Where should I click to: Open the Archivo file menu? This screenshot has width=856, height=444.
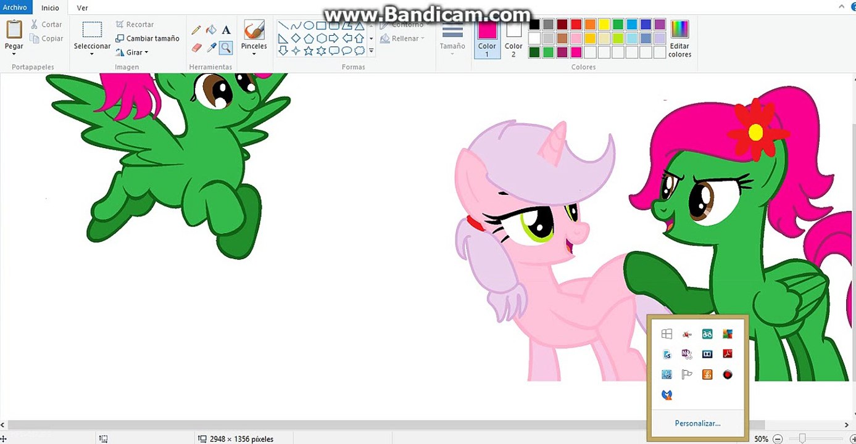tap(14, 7)
